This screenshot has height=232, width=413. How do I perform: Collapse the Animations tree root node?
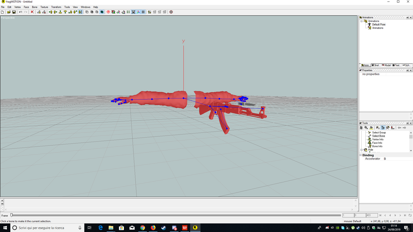pos(362,21)
